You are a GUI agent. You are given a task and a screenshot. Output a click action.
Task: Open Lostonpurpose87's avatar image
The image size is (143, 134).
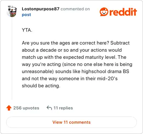click(x=12, y=11)
